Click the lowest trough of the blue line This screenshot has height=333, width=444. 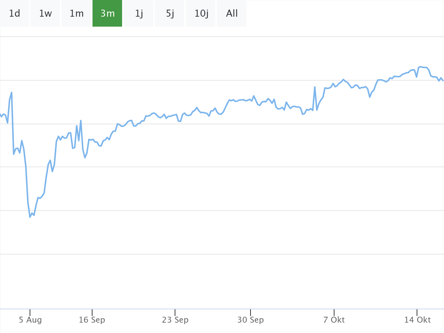[30, 217]
